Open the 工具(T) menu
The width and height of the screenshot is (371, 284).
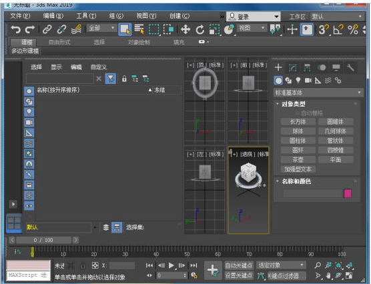pyautogui.click(x=86, y=16)
